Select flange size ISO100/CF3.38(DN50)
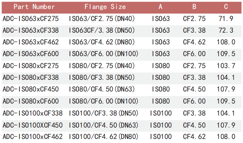The image size is (243, 143). click(104, 113)
